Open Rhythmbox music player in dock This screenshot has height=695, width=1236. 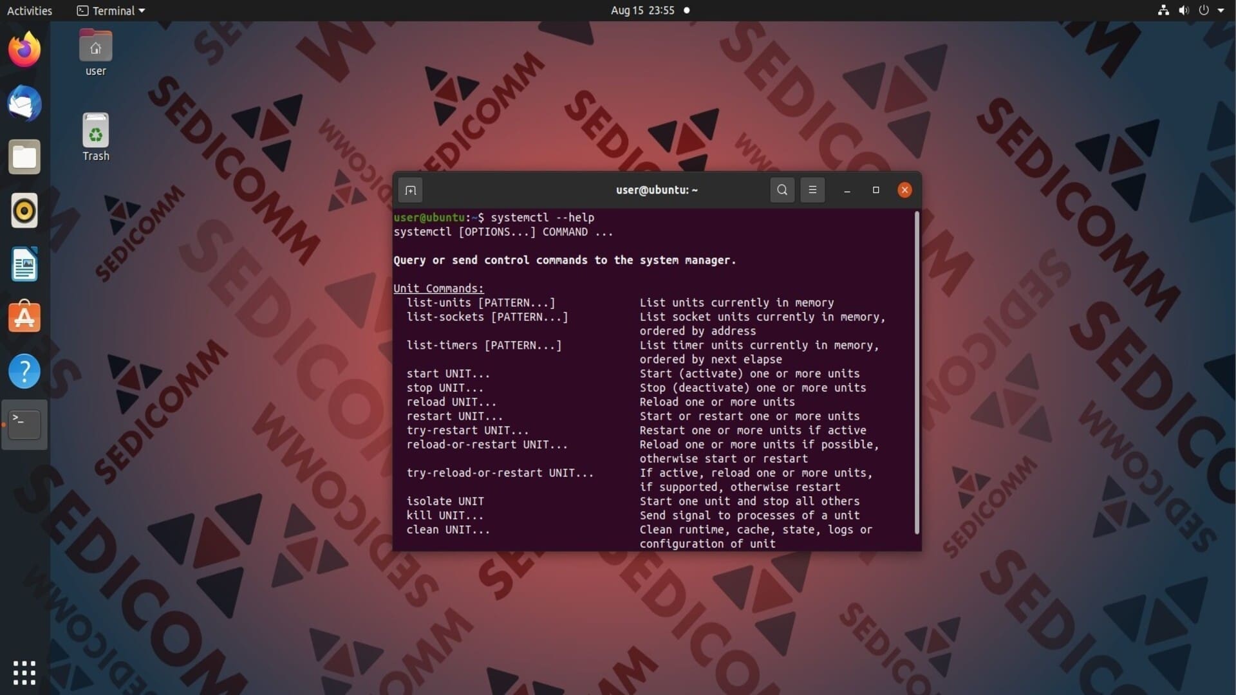24,210
